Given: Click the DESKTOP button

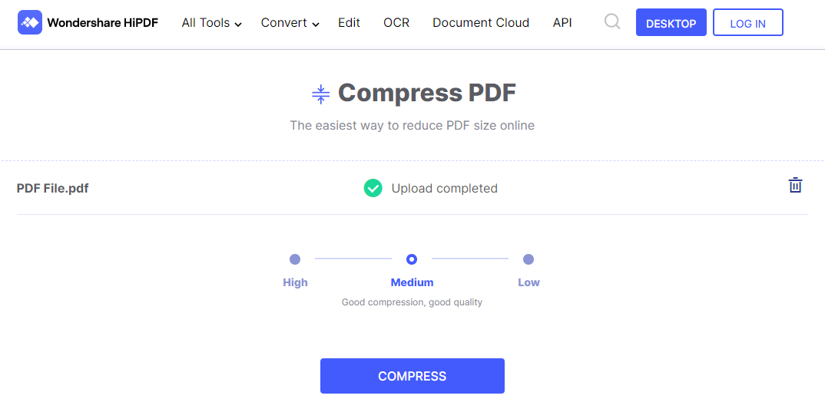Looking at the screenshot, I should 671,22.
